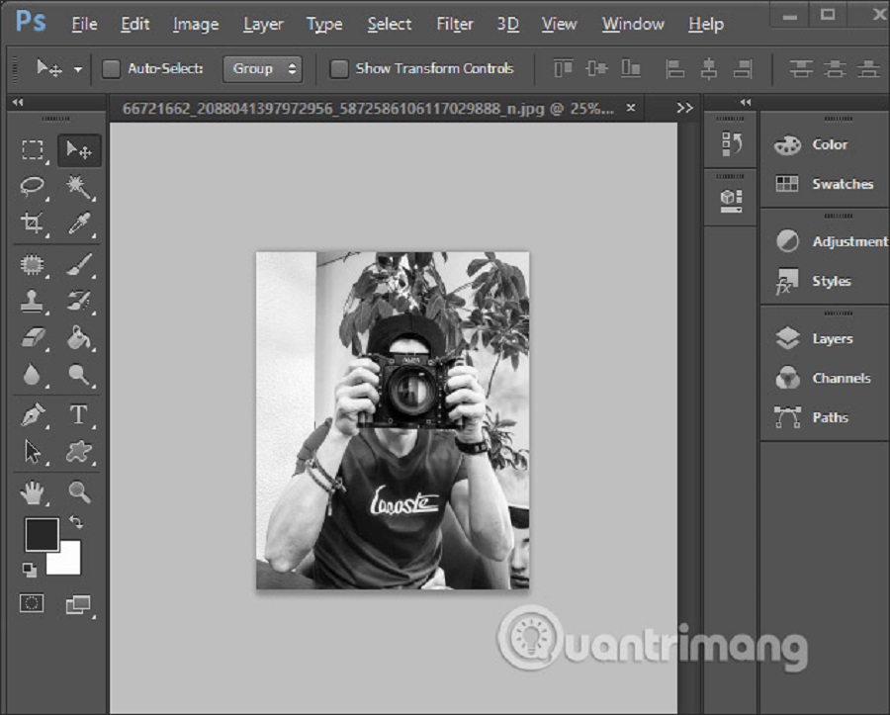Open the Filter menu
This screenshot has width=890, height=715.
pos(455,24)
